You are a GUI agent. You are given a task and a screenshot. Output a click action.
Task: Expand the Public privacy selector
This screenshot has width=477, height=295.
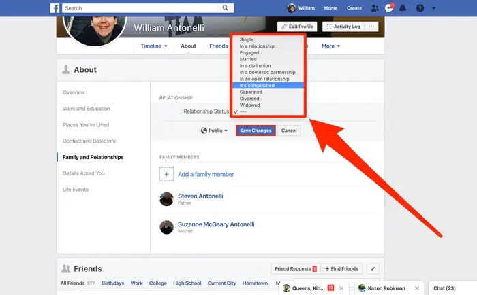214,131
